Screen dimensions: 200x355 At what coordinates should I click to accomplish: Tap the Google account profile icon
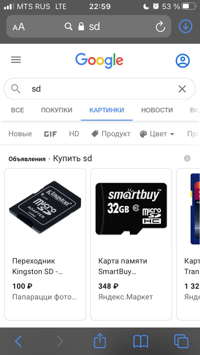click(x=182, y=60)
